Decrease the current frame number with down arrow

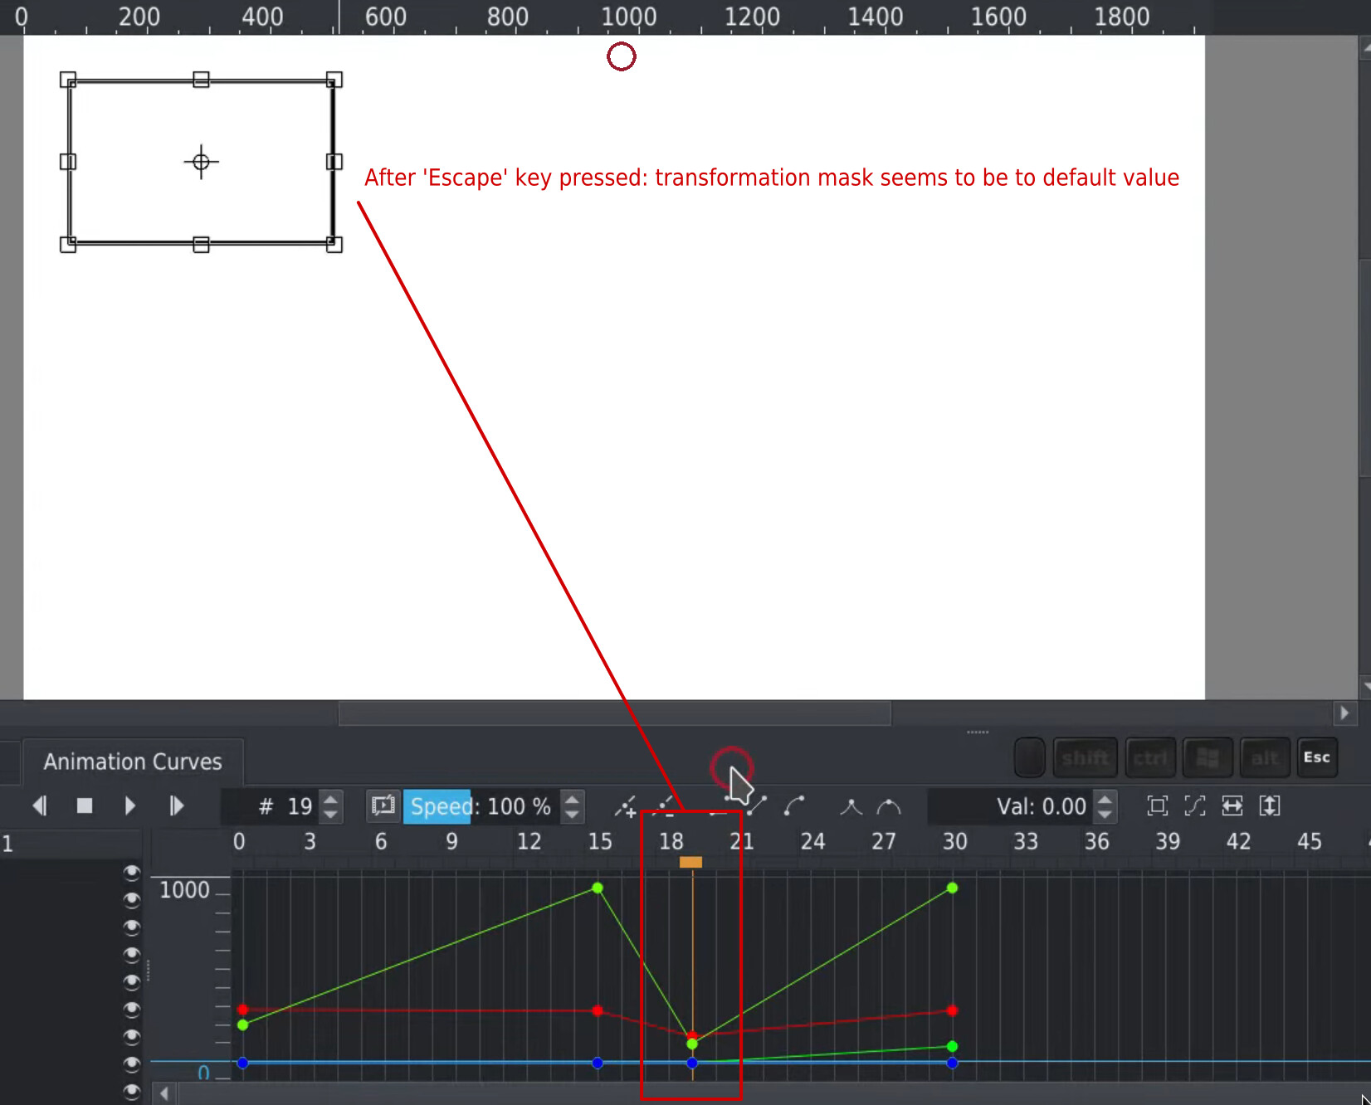(x=330, y=815)
